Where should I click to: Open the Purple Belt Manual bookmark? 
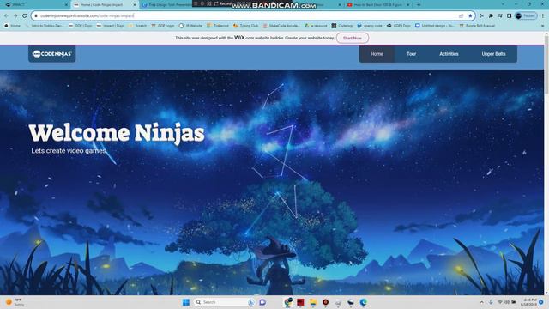[477, 26]
